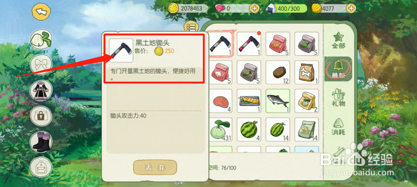Select the dog food bag item
The height and width of the screenshot is (187, 417).
[x=307, y=72]
